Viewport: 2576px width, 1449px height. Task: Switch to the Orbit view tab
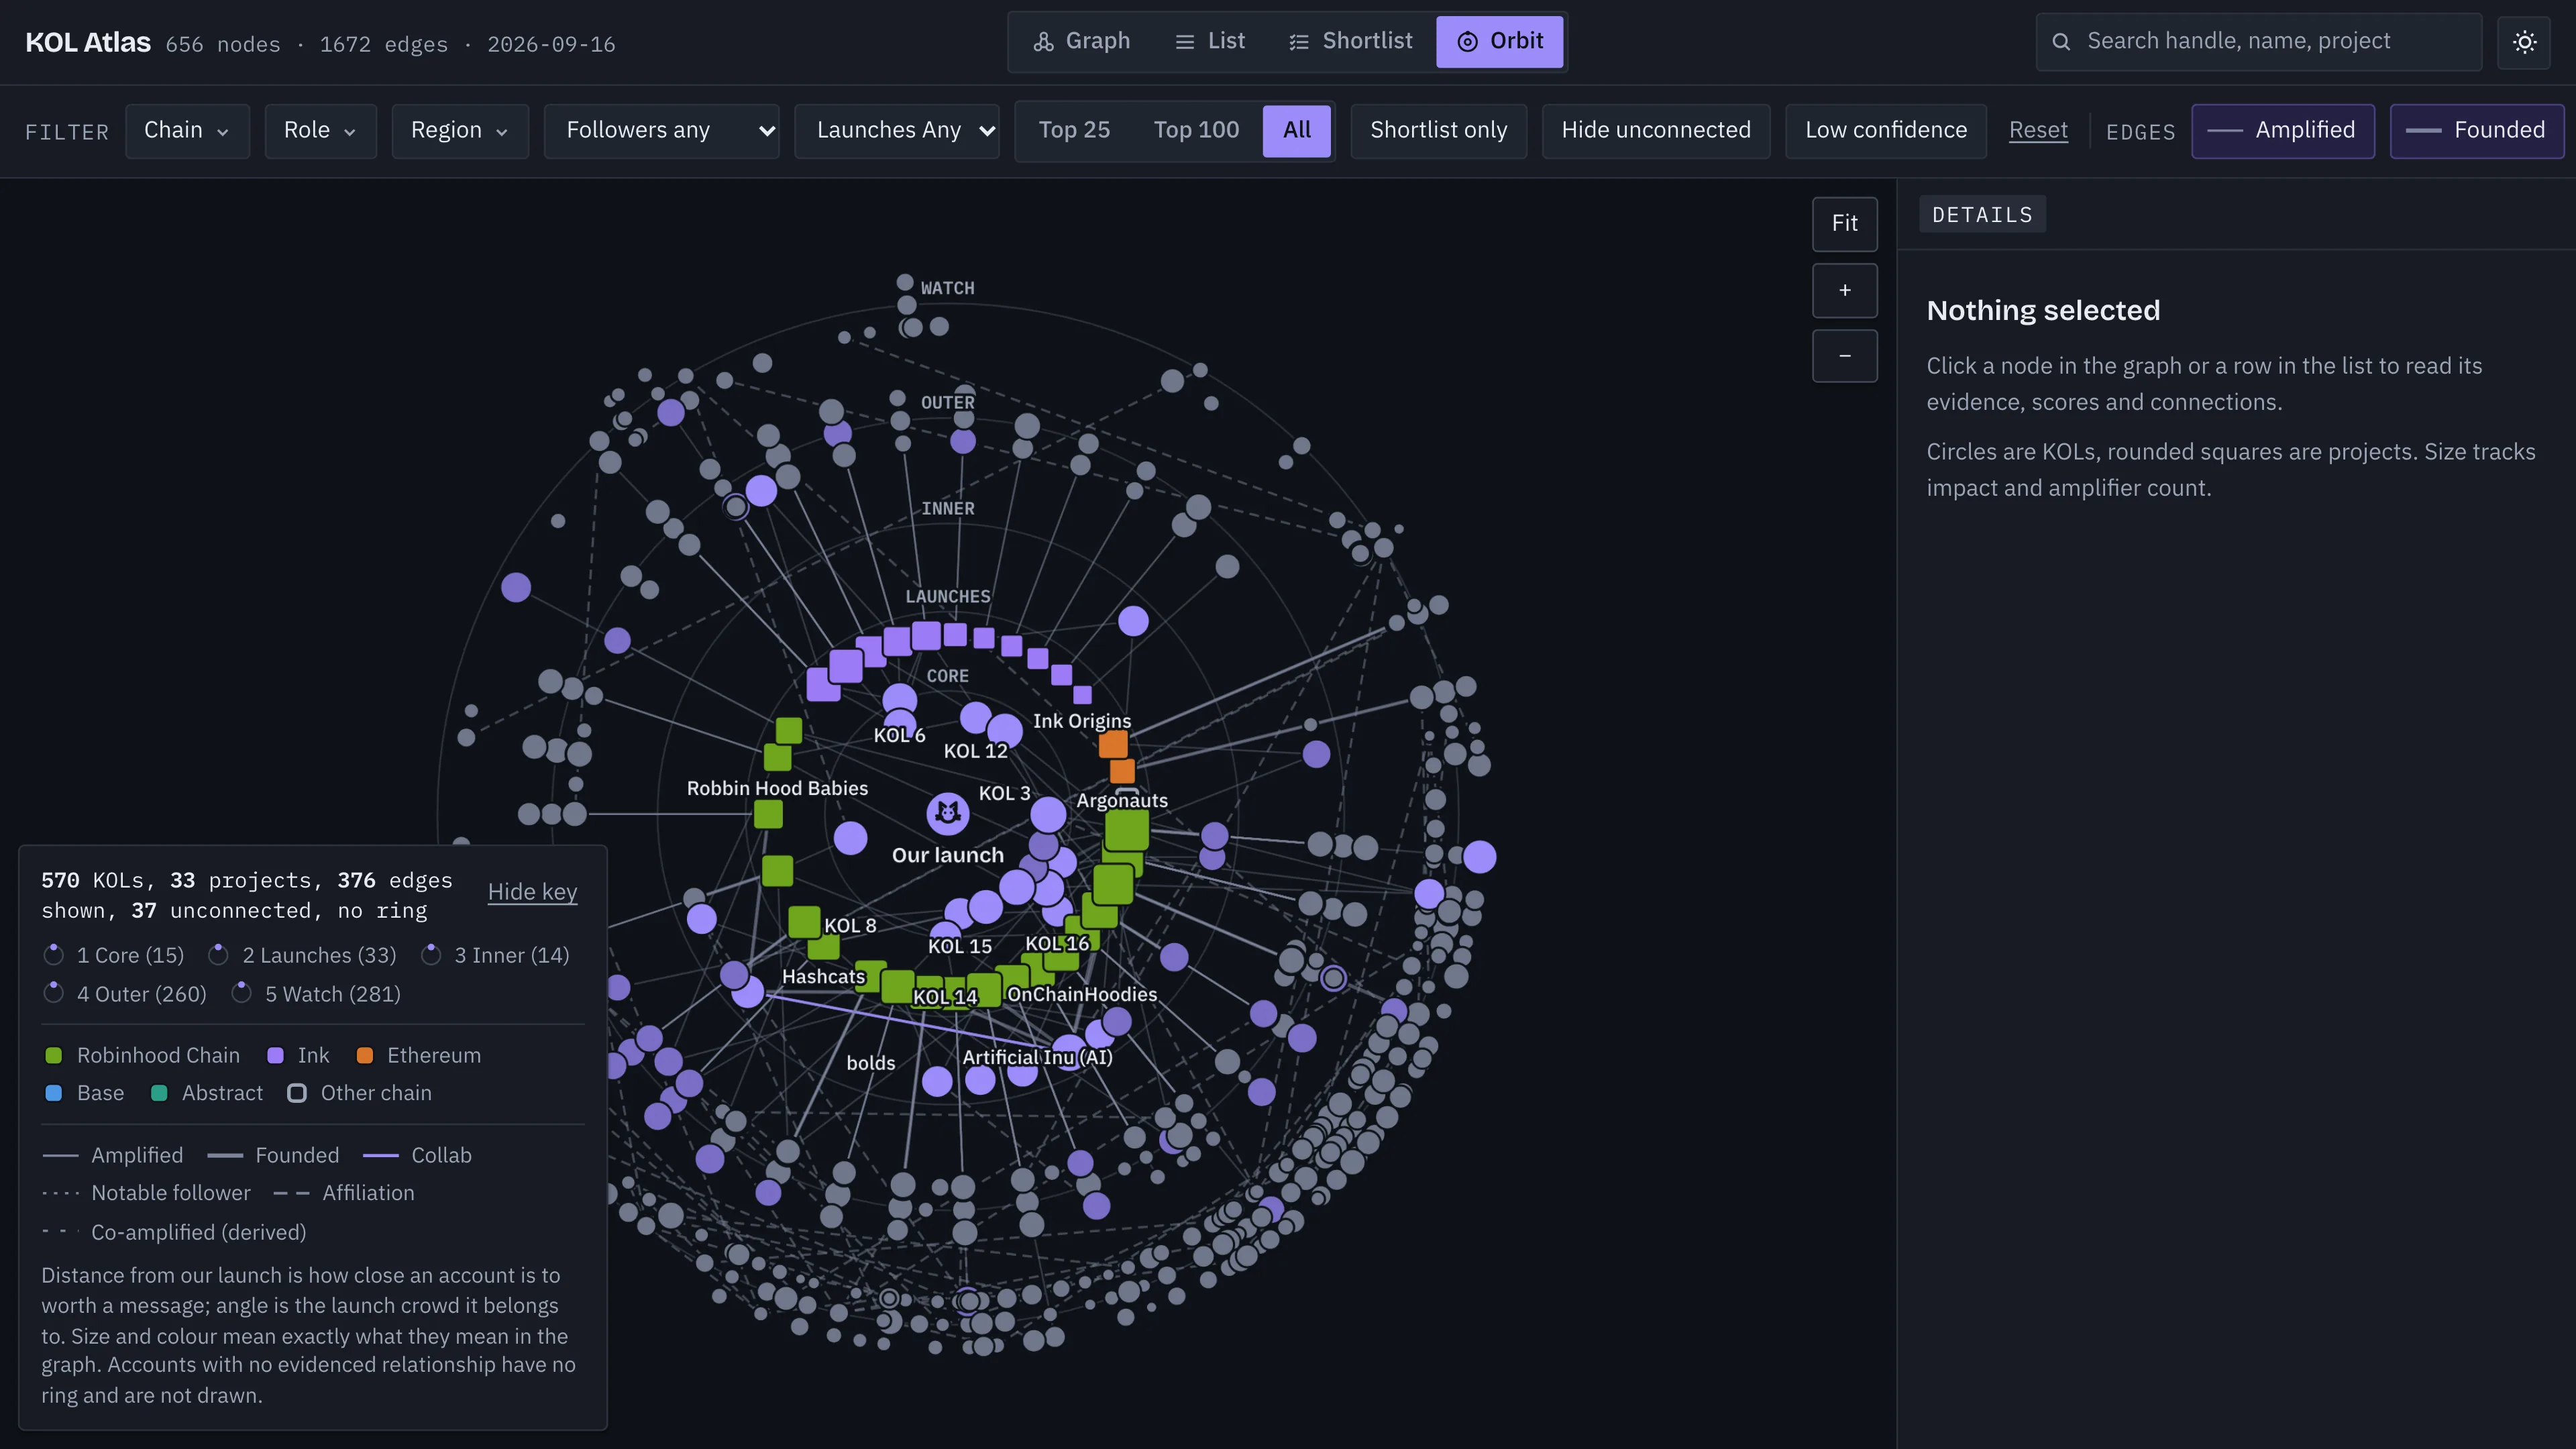pos(1499,42)
